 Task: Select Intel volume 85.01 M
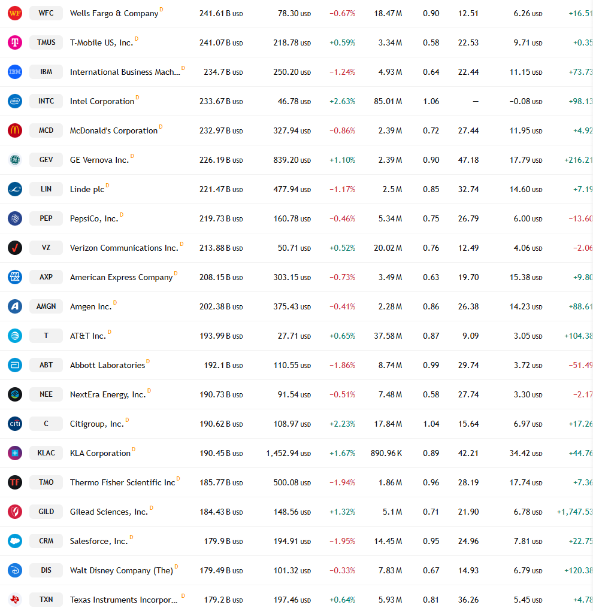(388, 101)
